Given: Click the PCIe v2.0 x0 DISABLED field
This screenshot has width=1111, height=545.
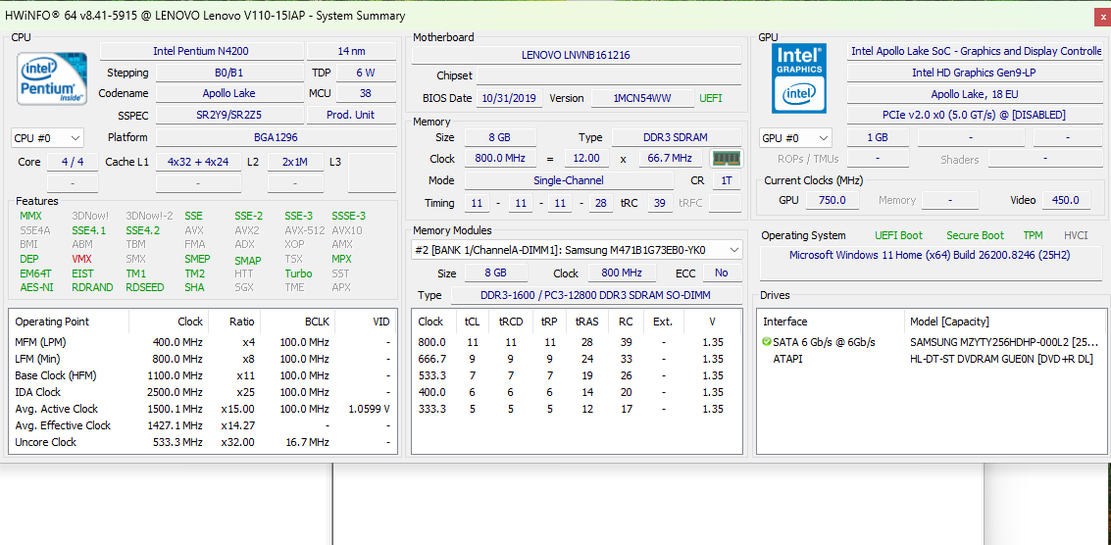Looking at the screenshot, I should pos(975,115).
